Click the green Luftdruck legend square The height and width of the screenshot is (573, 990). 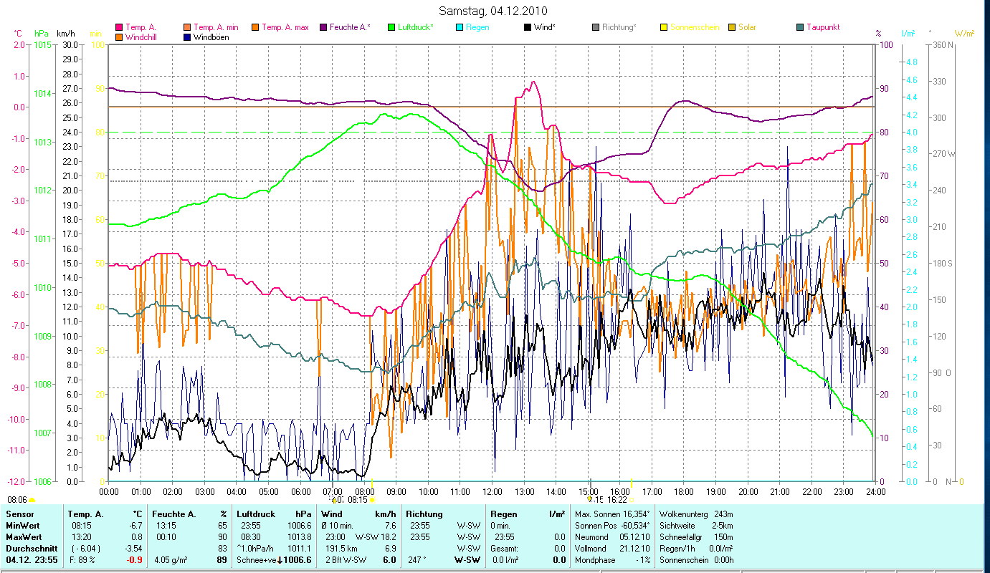pyautogui.click(x=392, y=28)
